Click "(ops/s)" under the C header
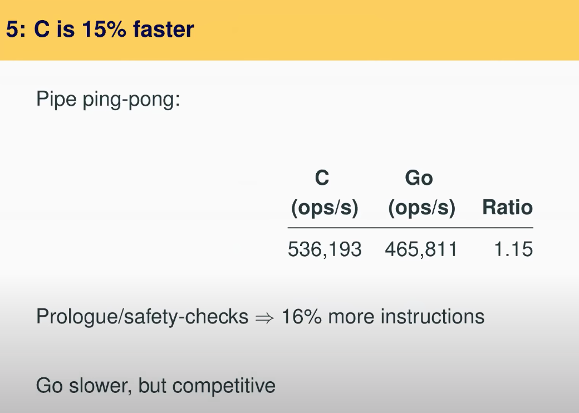 pos(325,208)
